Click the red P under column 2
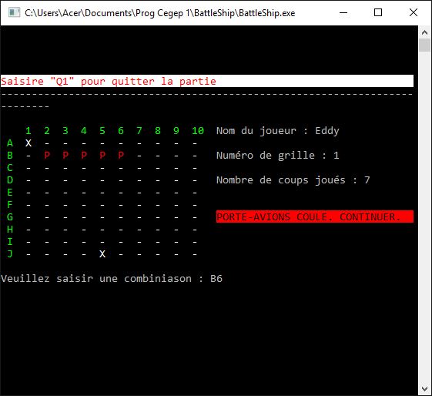The height and width of the screenshot is (396, 432). point(47,156)
